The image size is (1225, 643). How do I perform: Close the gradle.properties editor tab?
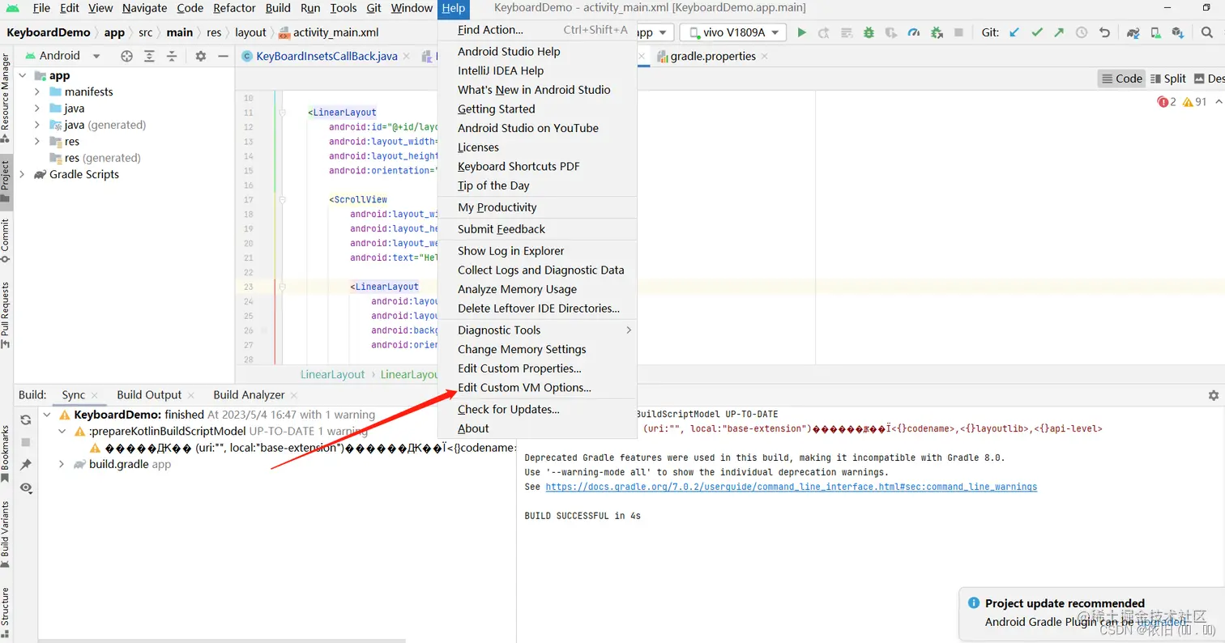(x=764, y=56)
